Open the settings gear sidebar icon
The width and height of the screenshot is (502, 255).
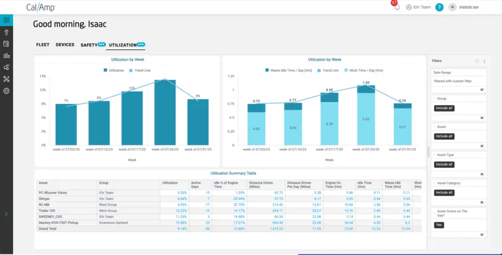tap(6, 91)
